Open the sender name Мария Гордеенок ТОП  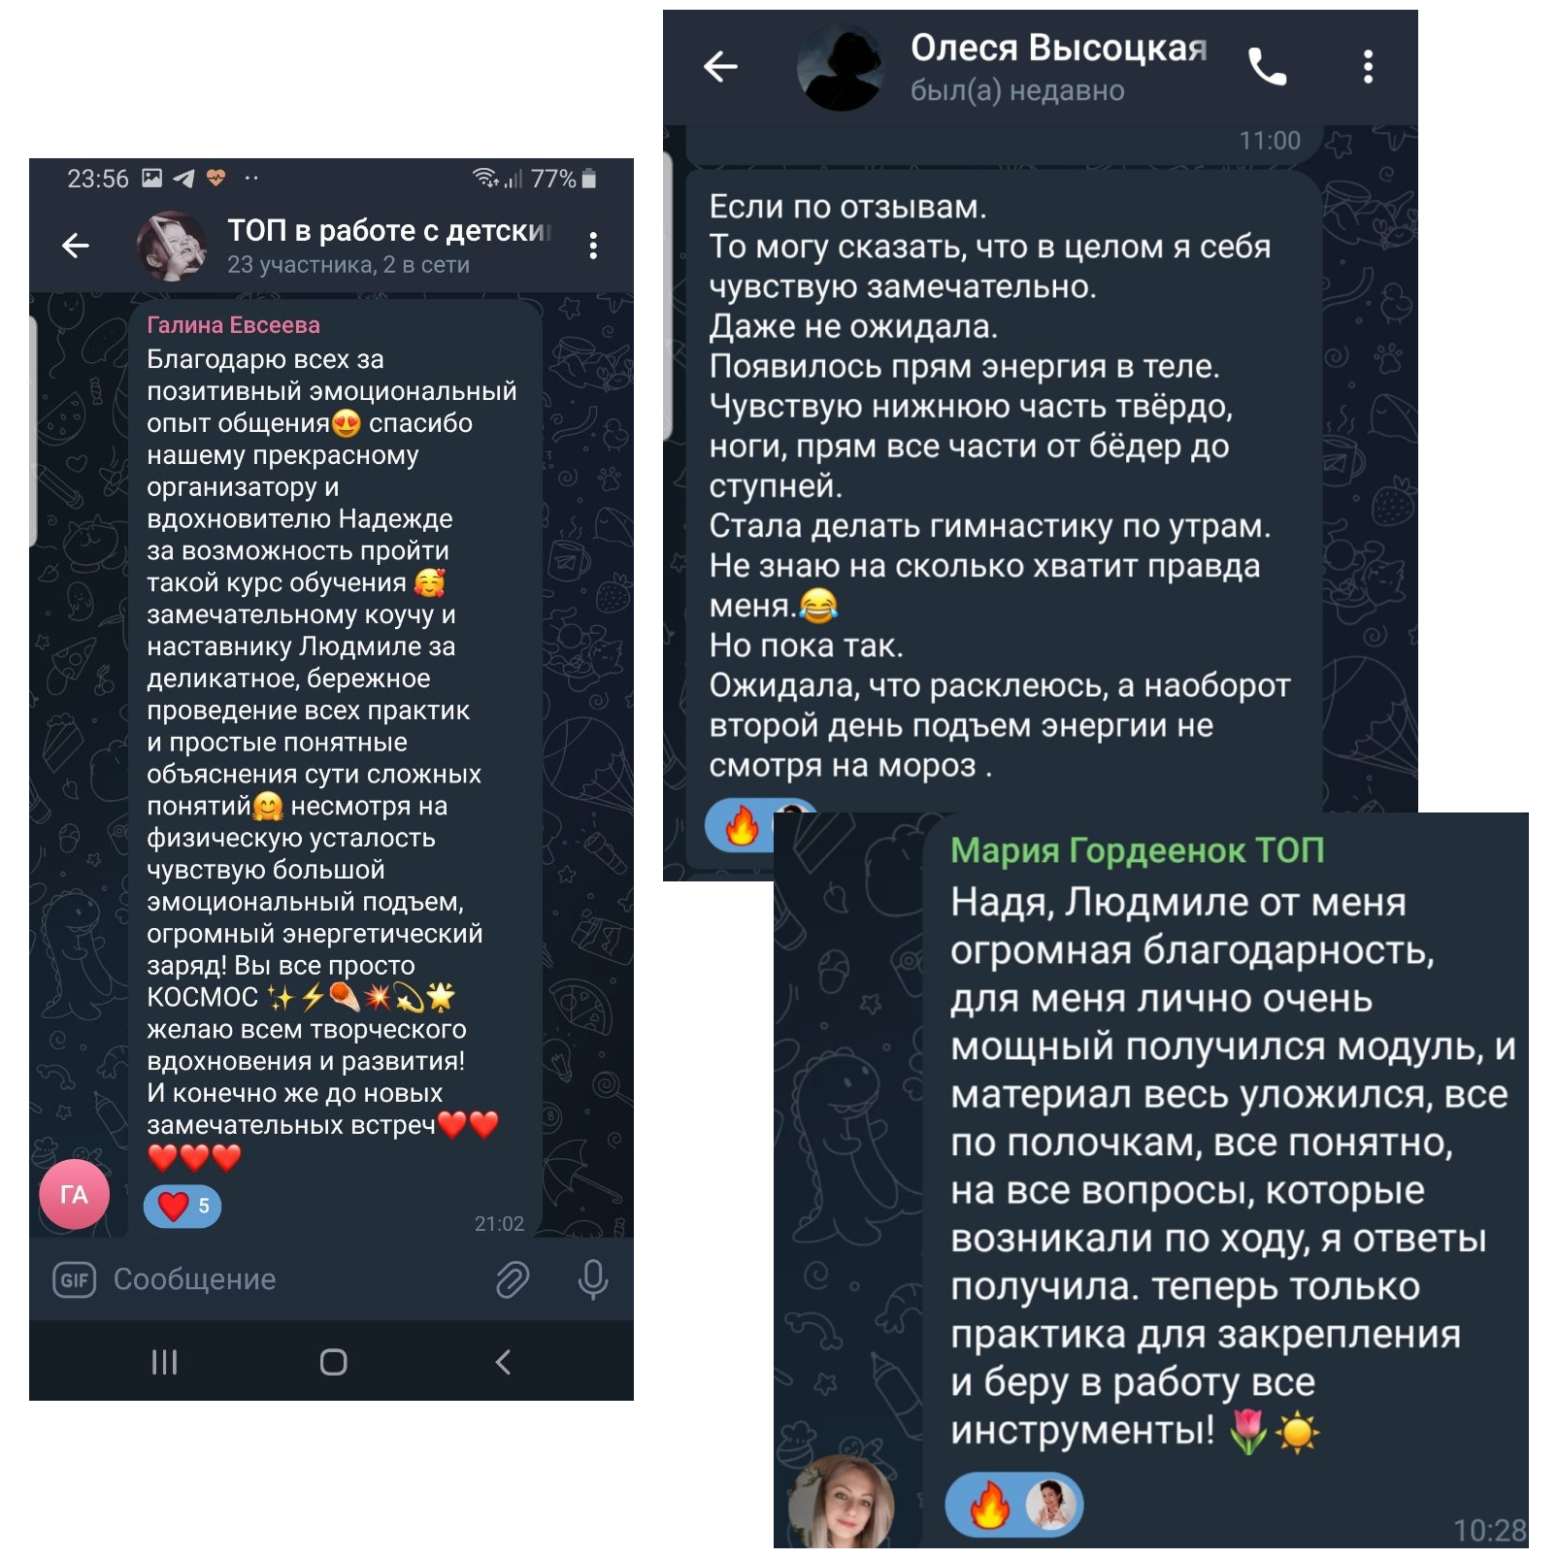click(x=1137, y=850)
